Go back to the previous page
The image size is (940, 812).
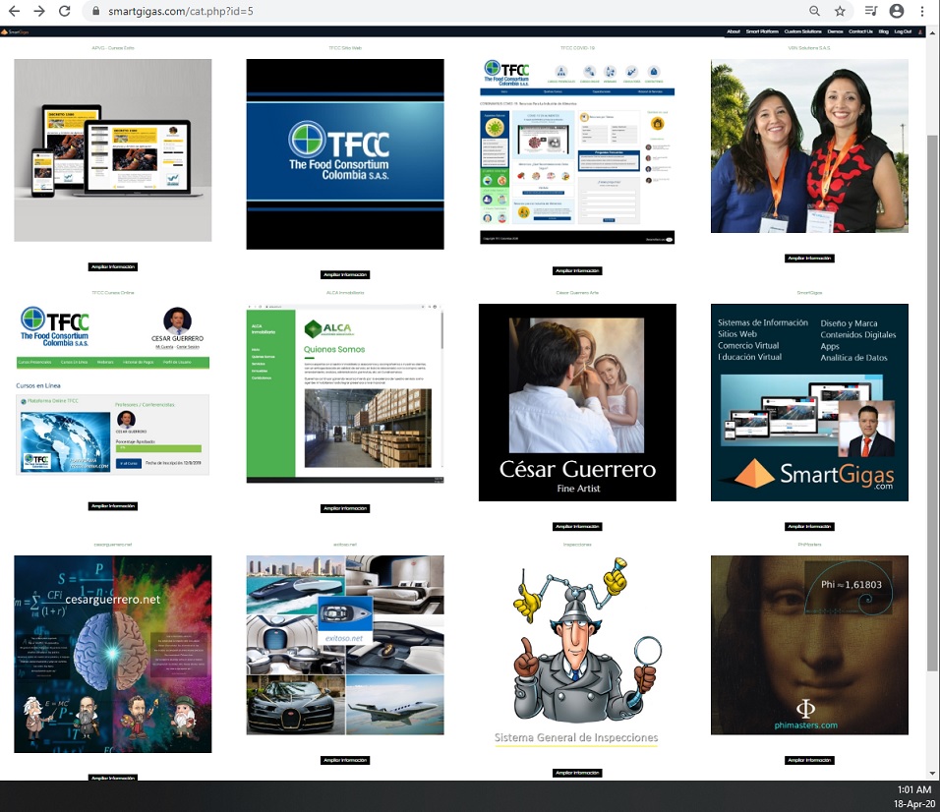coord(15,11)
